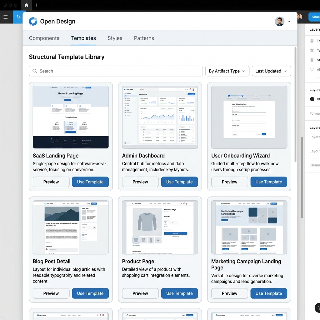Preview the Marketing Campaign Landing Page template

pyautogui.click(x=229, y=293)
